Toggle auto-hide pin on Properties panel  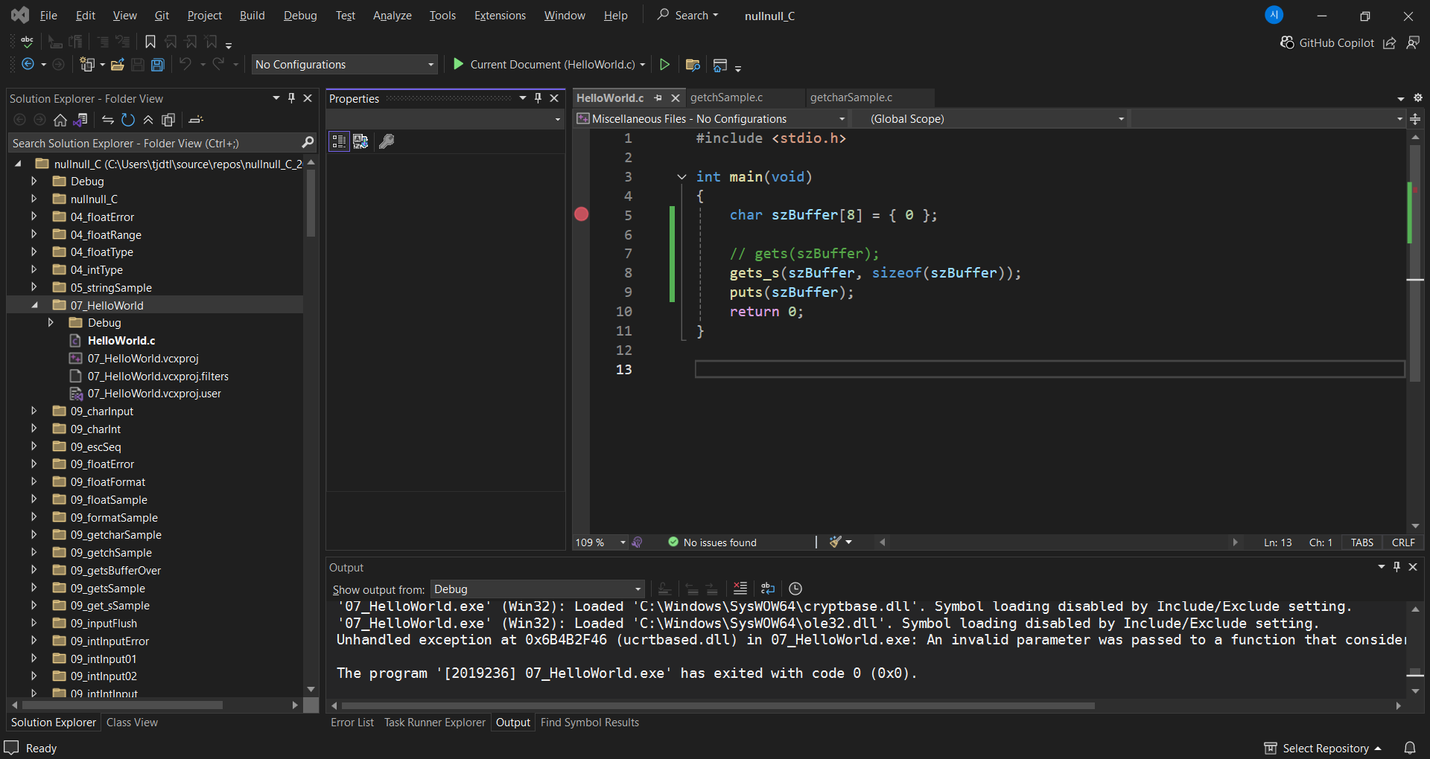[538, 98]
